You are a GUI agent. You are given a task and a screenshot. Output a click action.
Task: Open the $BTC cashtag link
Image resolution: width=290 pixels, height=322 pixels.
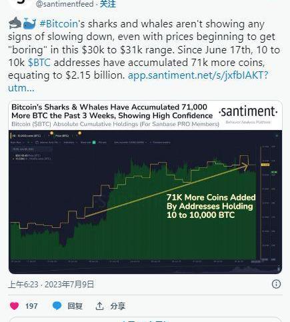[39, 63]
